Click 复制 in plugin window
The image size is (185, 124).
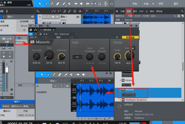[x=58, y=37]
